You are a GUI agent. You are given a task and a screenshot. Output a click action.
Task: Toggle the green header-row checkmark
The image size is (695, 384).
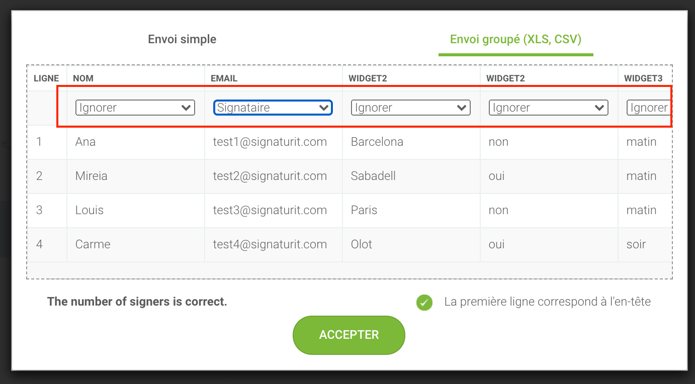click(x=424, y=303)
